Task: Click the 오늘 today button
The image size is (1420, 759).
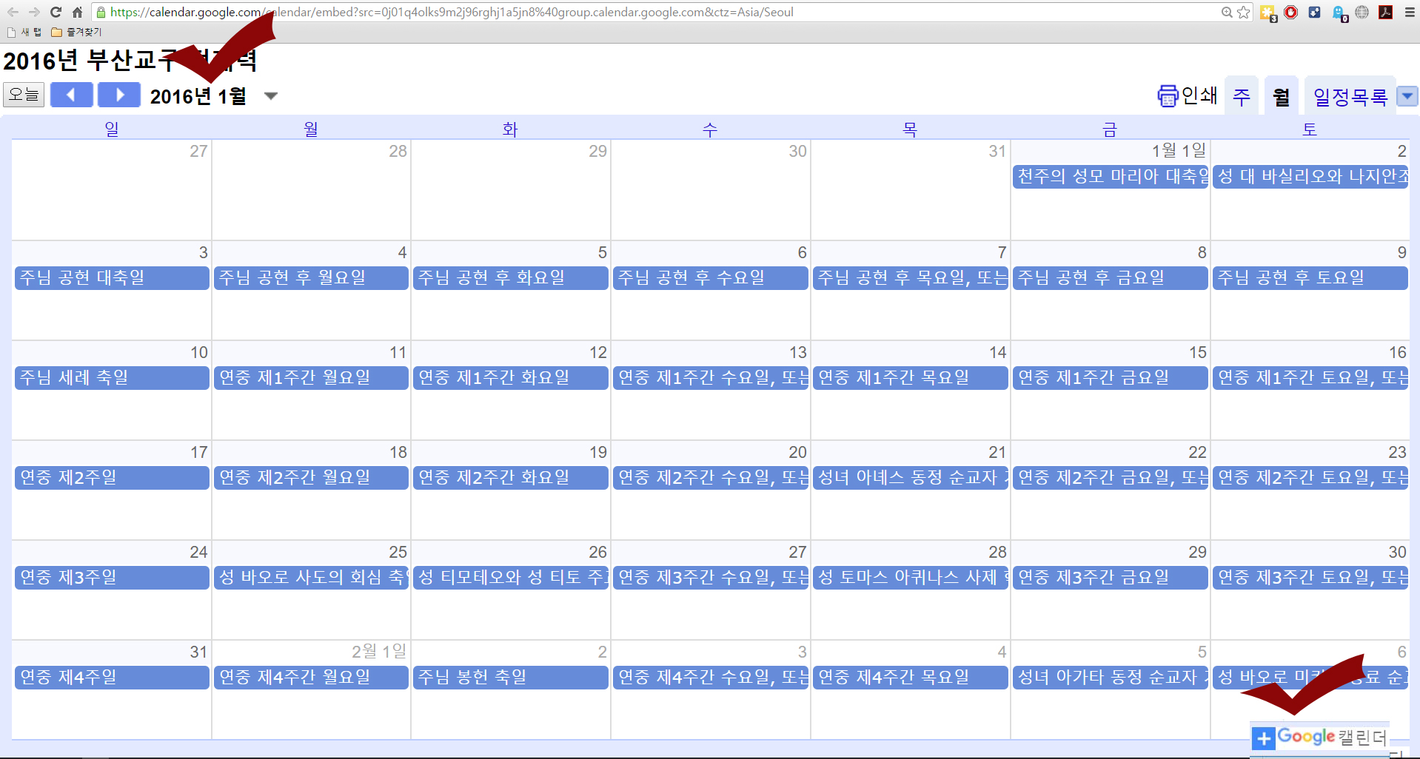Action: pyautogui.click(x=24, y=95)
